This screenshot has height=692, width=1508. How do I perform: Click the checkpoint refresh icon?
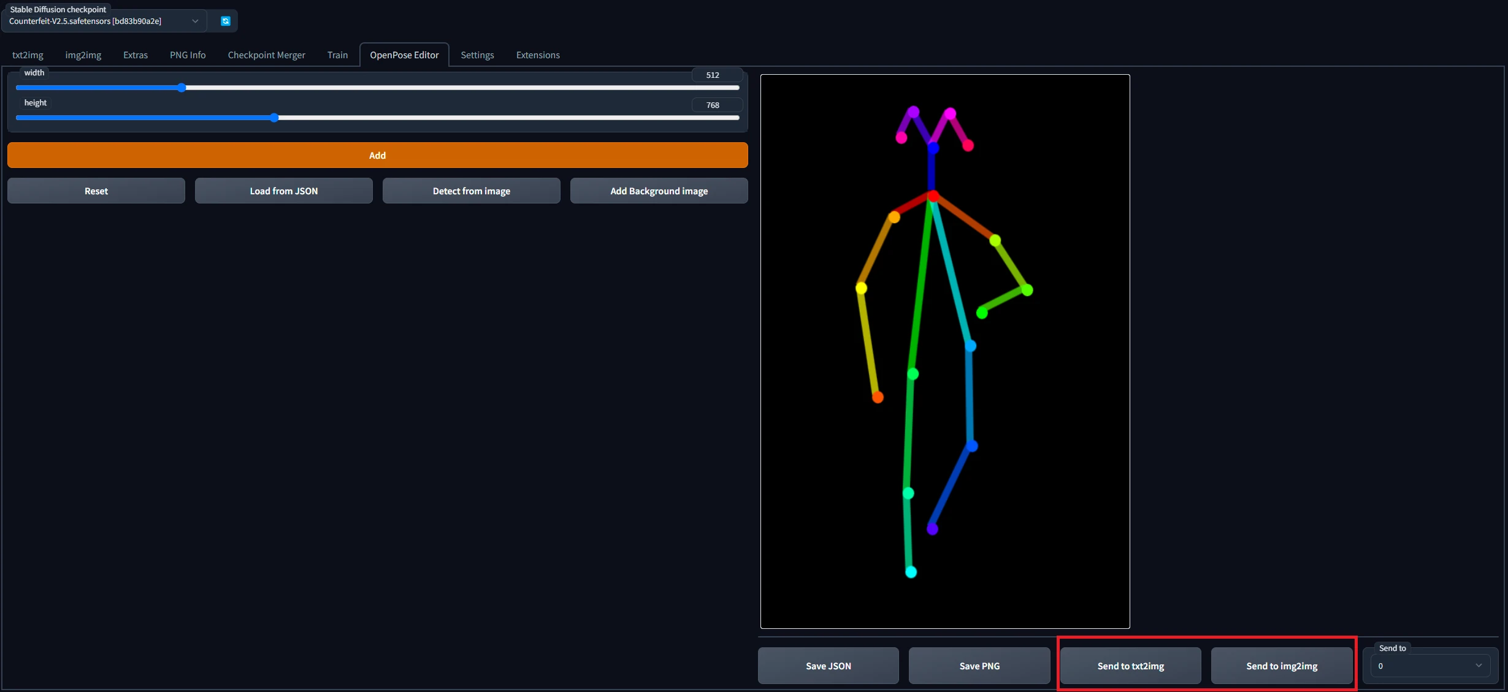click(x=226, y=21)
